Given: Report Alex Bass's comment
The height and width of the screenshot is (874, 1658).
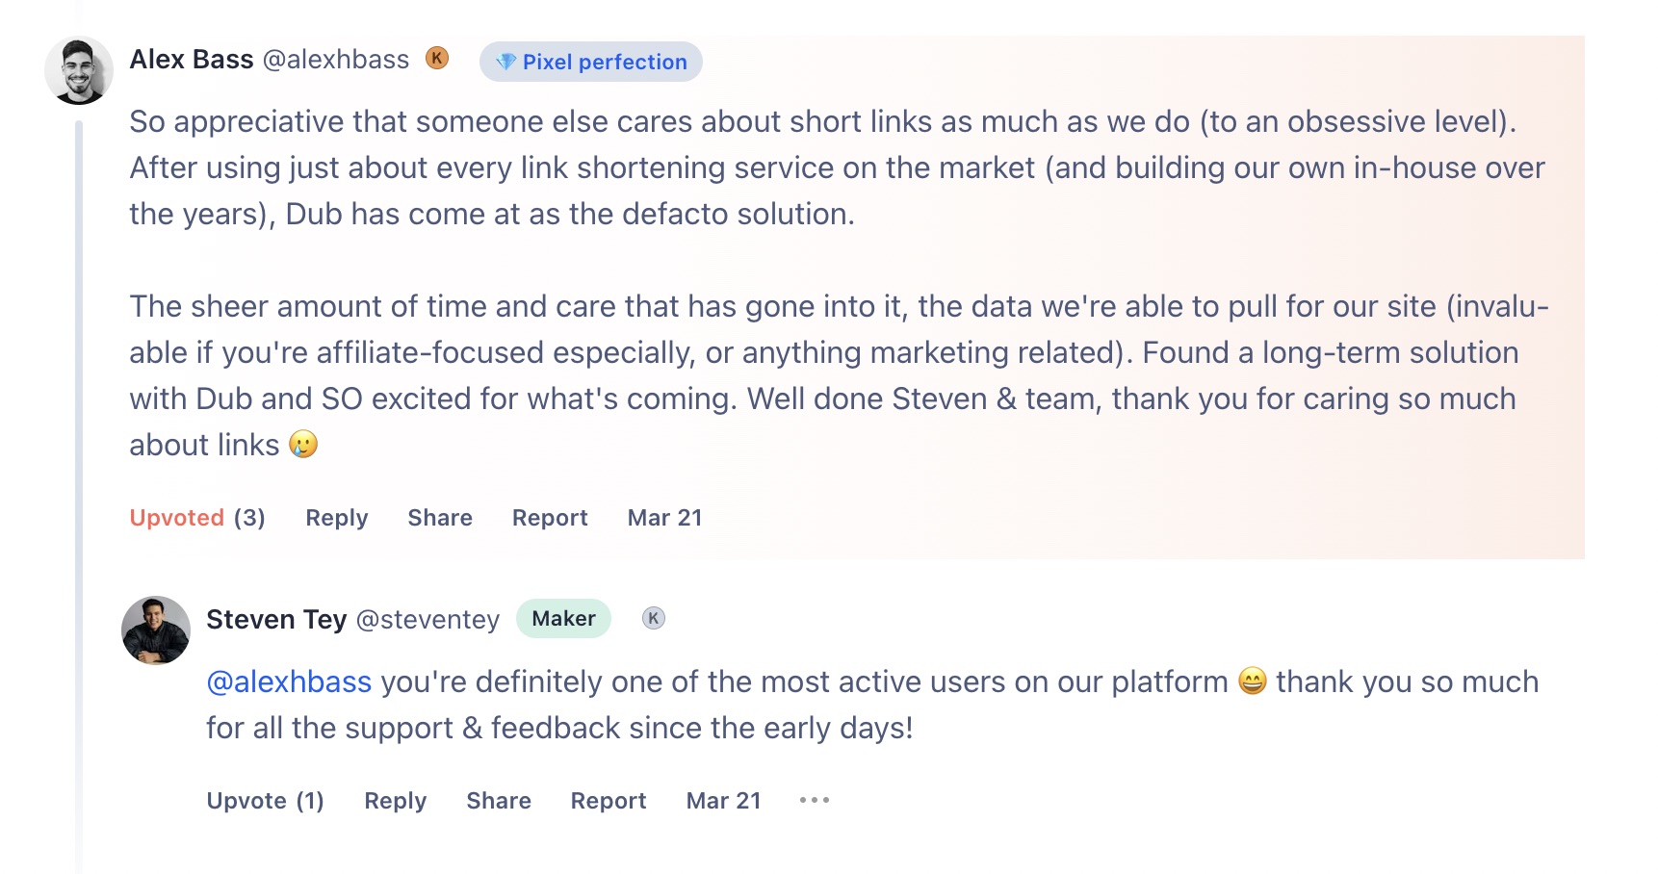Looking at the screenshot, I should coord(550,518).
